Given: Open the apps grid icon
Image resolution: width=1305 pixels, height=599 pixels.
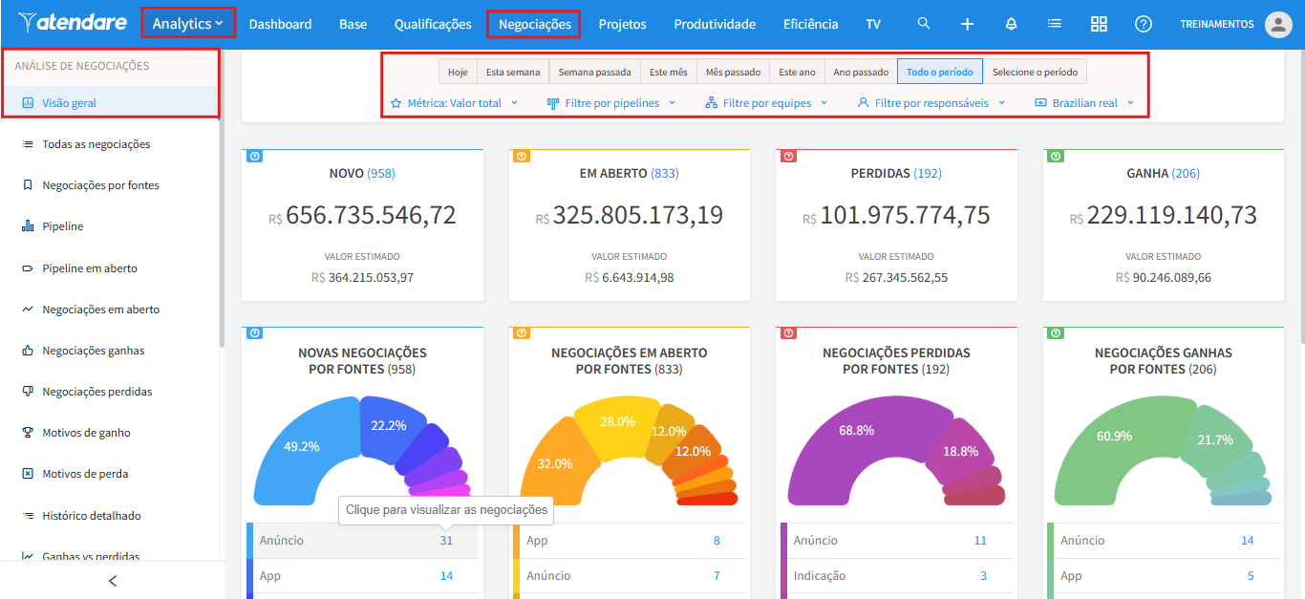Looking at the screenshot, I should (x=1099, y=24).
